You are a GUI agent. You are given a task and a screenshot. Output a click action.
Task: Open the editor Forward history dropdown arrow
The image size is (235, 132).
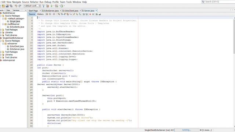tap(56, 14)
